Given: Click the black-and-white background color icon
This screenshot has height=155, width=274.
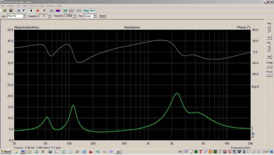Looking at the screenshot, I should point(24,11).
